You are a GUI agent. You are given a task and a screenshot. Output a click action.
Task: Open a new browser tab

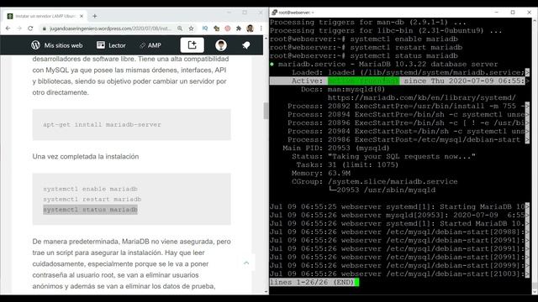click(x=95, y=16)
